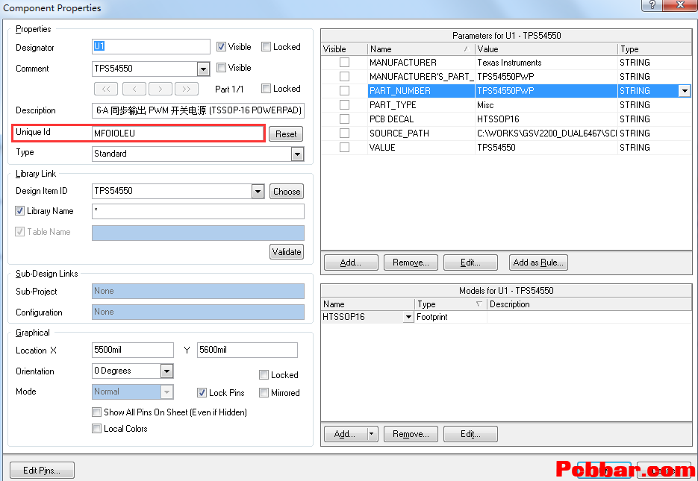698x481 pixels.
Task: Toggle visibility of MANUFACTURER'S_PART_ parameter
Action: [344, 77]
